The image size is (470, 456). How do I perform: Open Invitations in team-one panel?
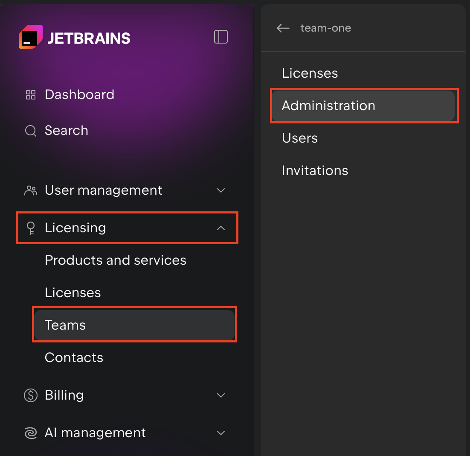[x=315, y=171]
